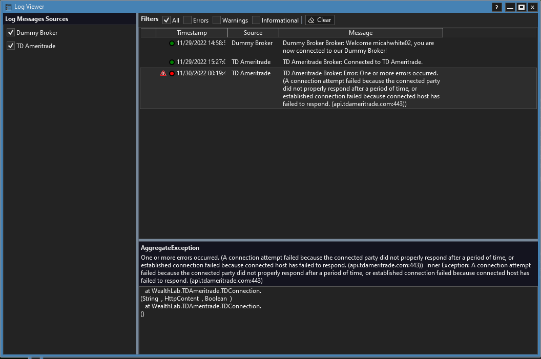Close the Log Viewer window
Viewport: 541px width, 359px height.
pos(533,7)
